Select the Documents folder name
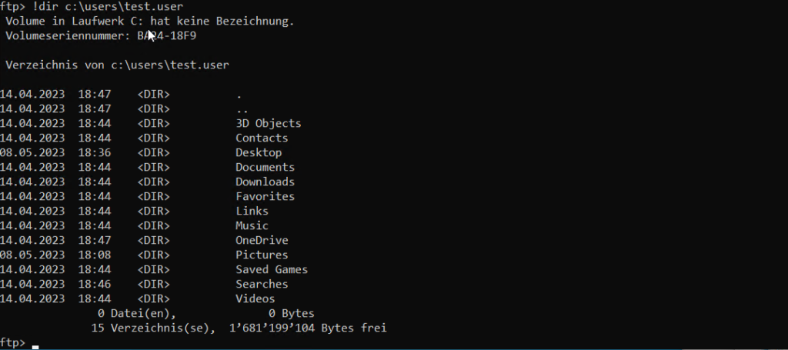This screenshot has width=788, height=350. (x=265, y=167)
